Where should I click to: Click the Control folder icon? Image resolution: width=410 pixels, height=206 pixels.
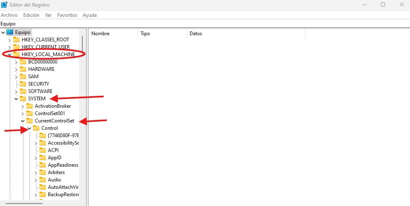tap(36, 128)
